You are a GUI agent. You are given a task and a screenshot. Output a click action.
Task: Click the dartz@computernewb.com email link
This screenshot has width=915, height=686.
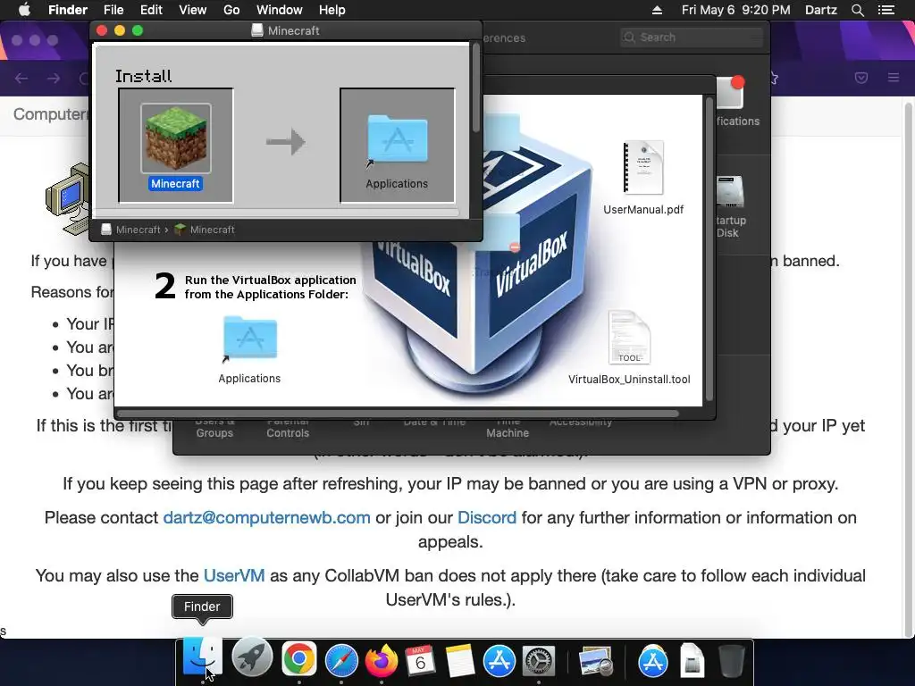(266, 517)
